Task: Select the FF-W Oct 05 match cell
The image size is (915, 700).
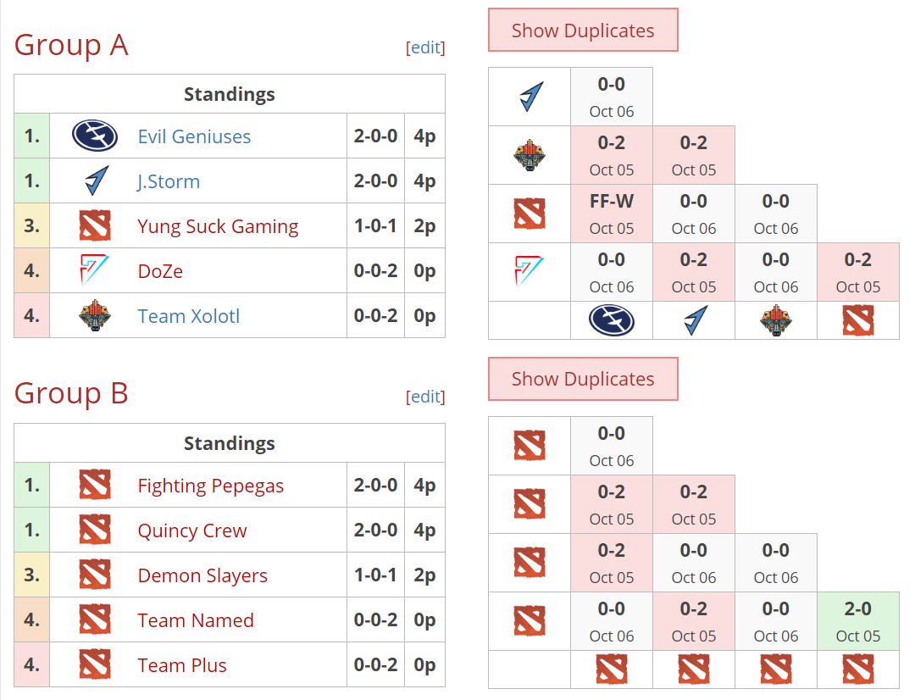Action: [612, 214]
